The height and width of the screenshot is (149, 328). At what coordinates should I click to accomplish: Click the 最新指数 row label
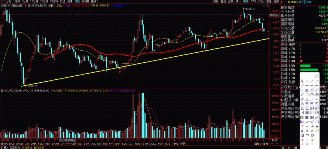tap(287, 8)
